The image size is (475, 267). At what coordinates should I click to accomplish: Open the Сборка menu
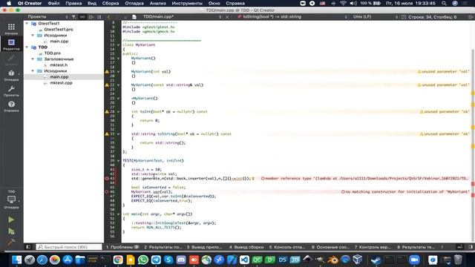coord(111,3)
